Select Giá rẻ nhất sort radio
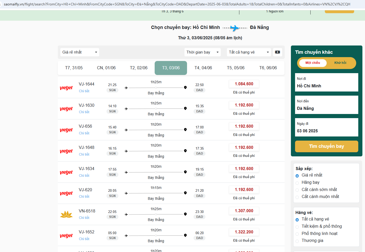365x252 pixels. point(297,176)
